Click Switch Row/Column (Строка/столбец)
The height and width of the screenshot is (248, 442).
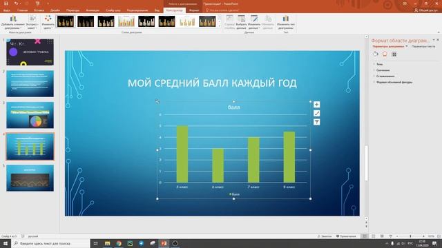pyautogui.click(x=229, y=23)
